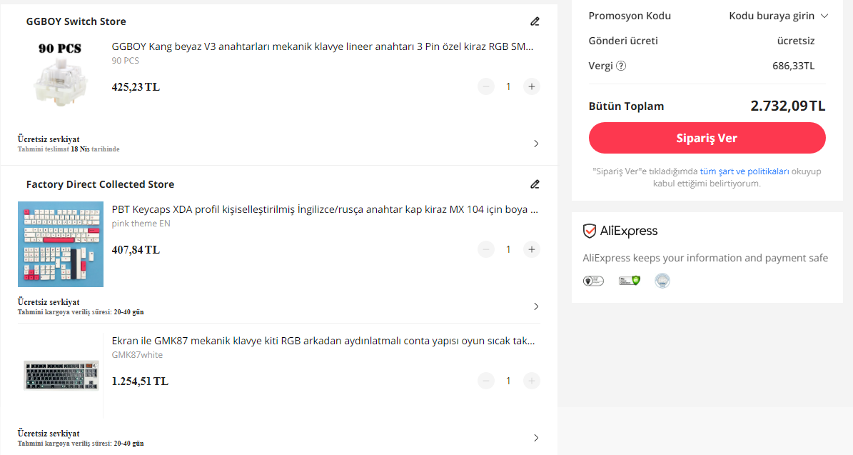Viewport: 853px width, 455px height.
Task: Click the GMK87 keyboard thumbnail
Action: pyautogui.click(x=61, y=376)
